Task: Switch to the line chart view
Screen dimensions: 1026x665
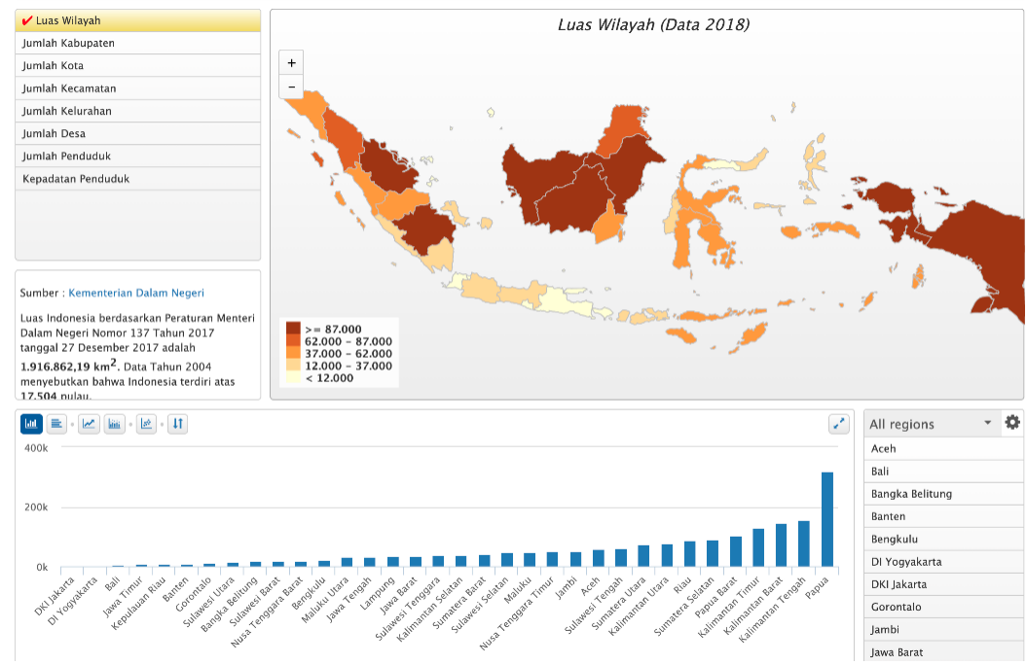Action: click(x=89, y=424)
